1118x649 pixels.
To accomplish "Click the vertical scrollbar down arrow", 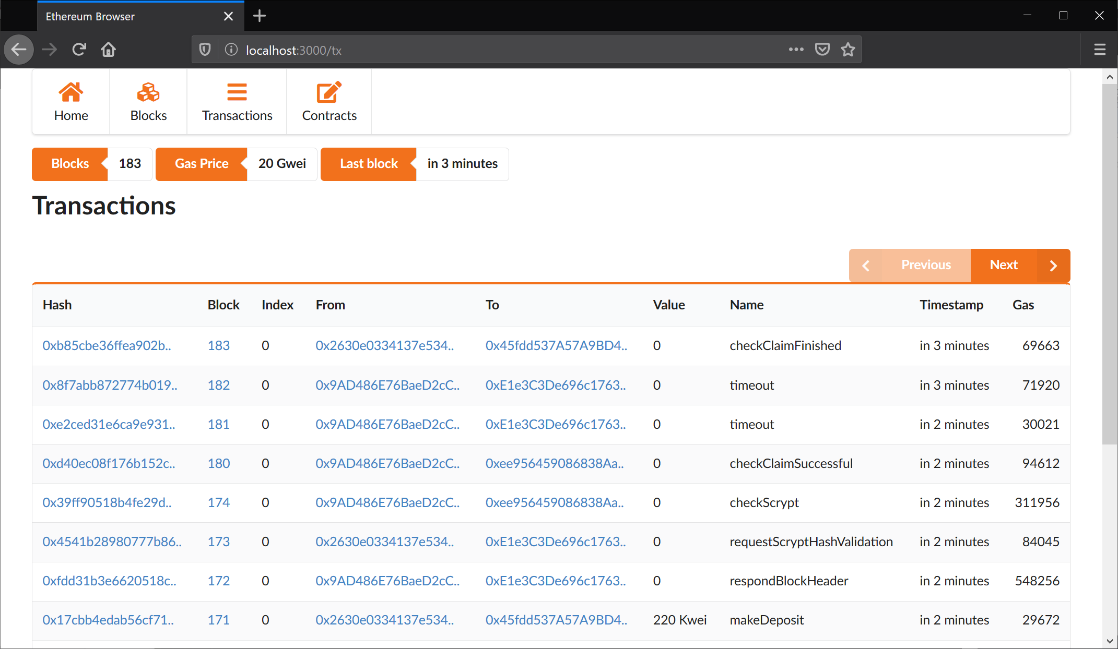I will point(1110,641).
